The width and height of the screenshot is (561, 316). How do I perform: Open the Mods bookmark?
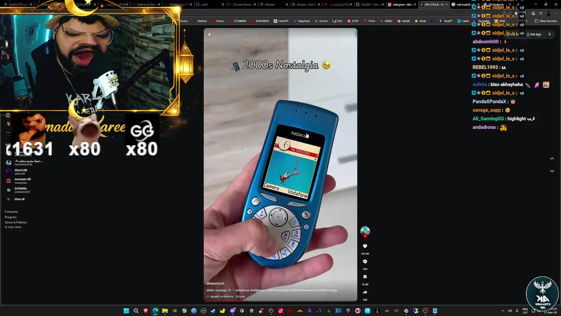tap(420, 21)
